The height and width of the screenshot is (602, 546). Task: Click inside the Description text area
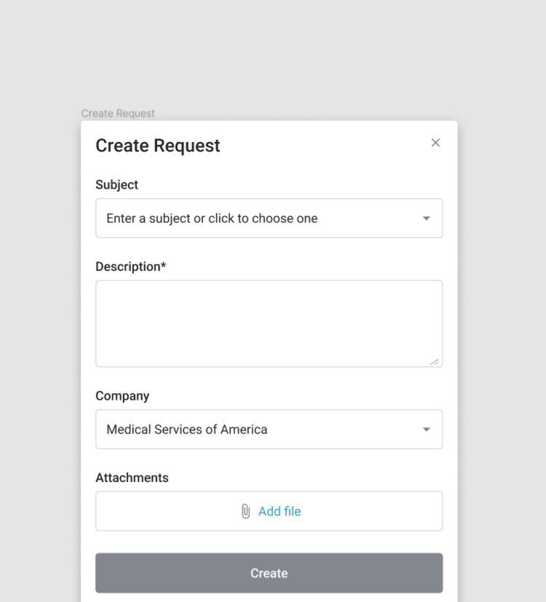click(269, 324)
